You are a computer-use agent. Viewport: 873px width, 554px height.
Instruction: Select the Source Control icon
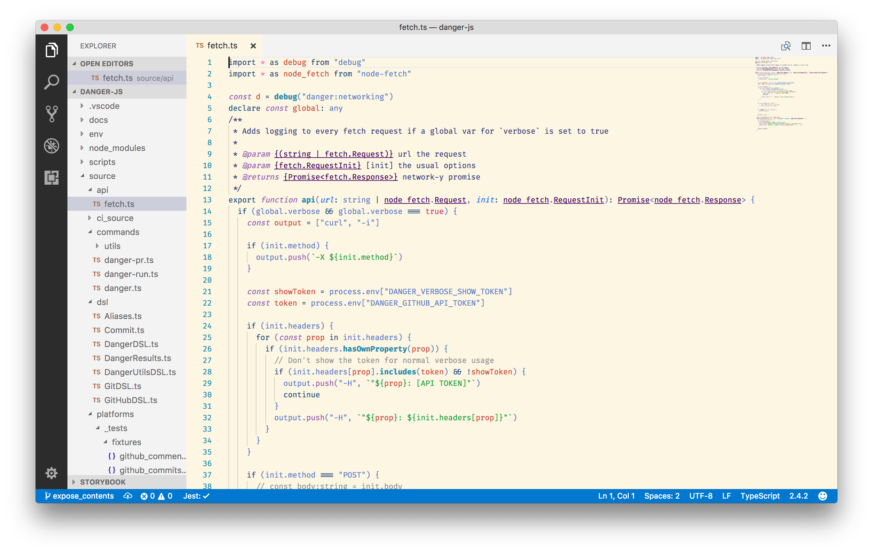coord(51,114)
